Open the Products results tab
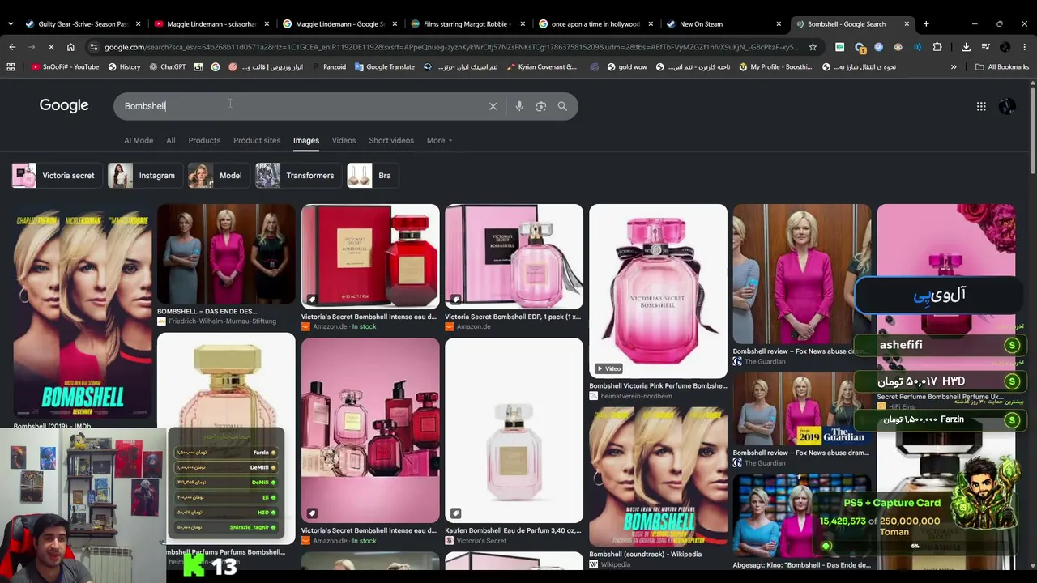 point(204,141)
